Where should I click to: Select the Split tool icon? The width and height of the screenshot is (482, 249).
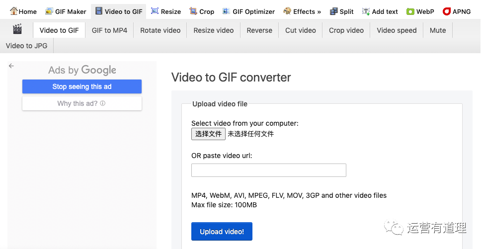[333, 11]
